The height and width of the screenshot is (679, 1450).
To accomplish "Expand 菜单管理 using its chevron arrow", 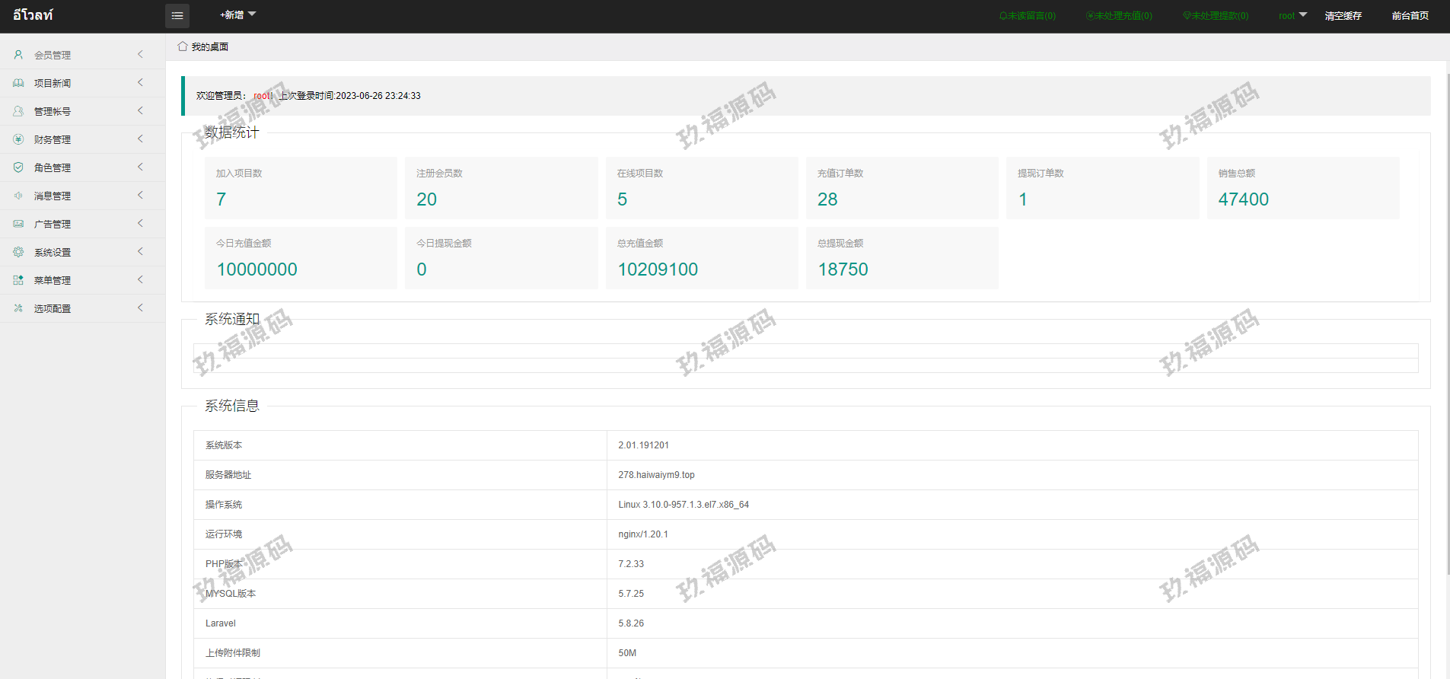I will 140,280.
